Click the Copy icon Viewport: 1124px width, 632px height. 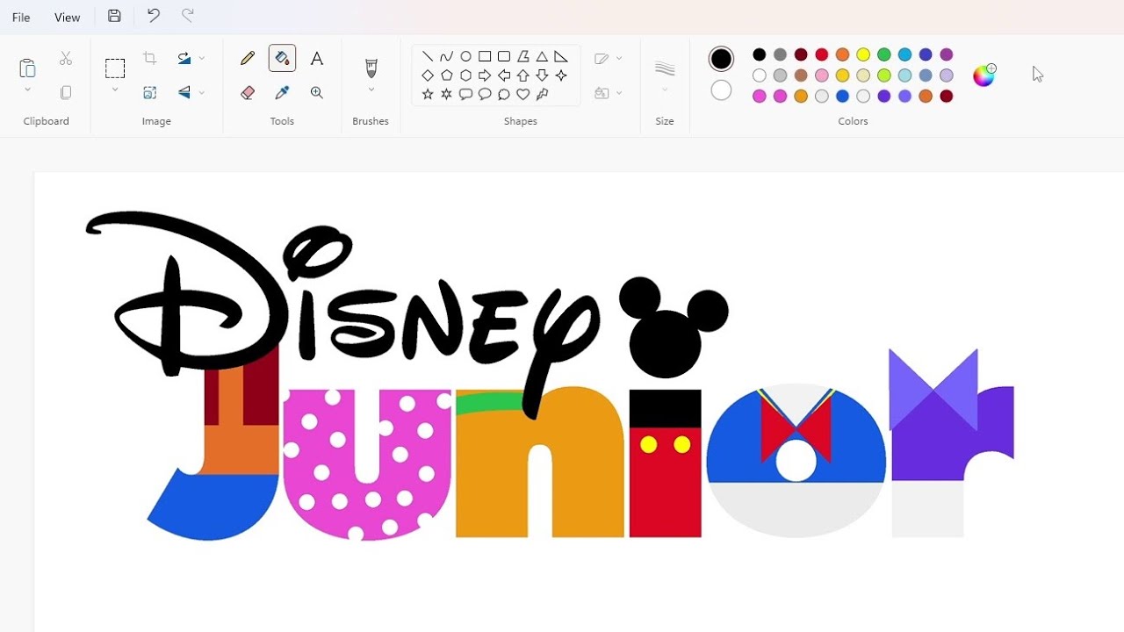(x=66, y=92)
